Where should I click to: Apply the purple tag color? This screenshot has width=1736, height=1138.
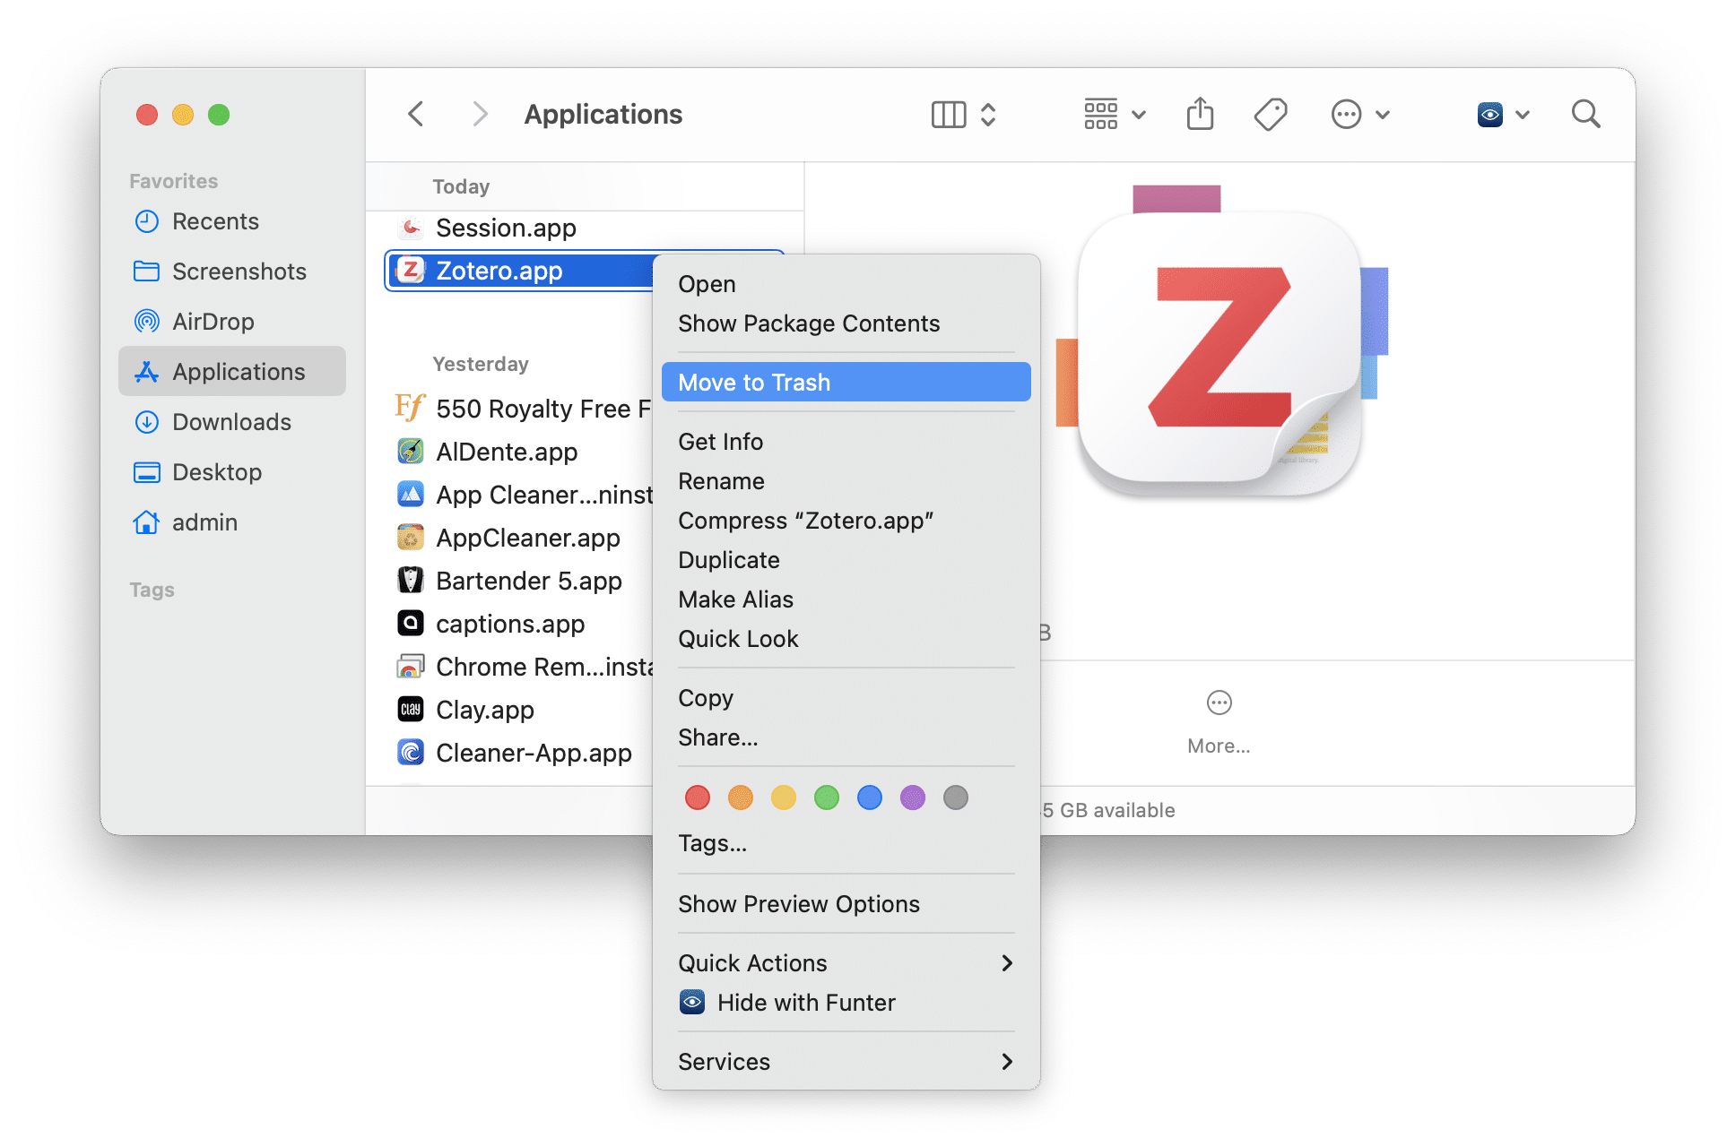click(912, 797)
